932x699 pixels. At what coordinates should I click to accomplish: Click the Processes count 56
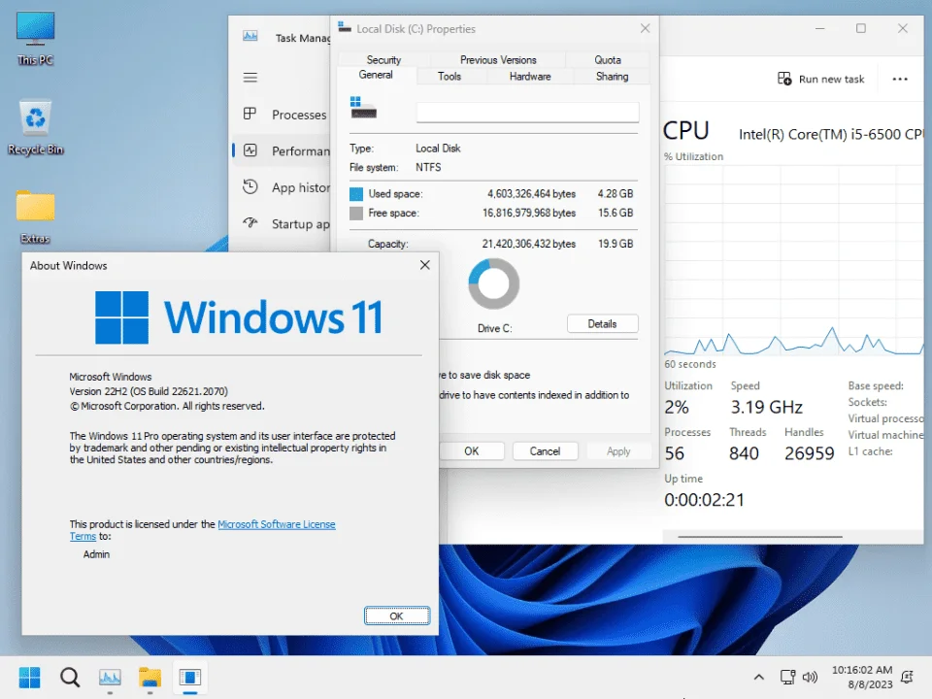tap(674, 453)
